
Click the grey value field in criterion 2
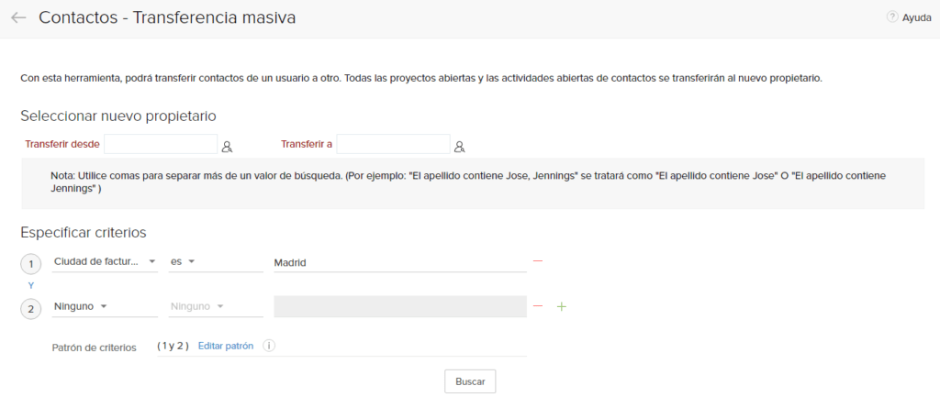[400, 306]
